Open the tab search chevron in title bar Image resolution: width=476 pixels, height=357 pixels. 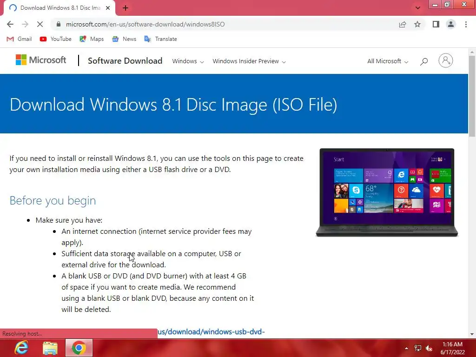coord(418,8)
